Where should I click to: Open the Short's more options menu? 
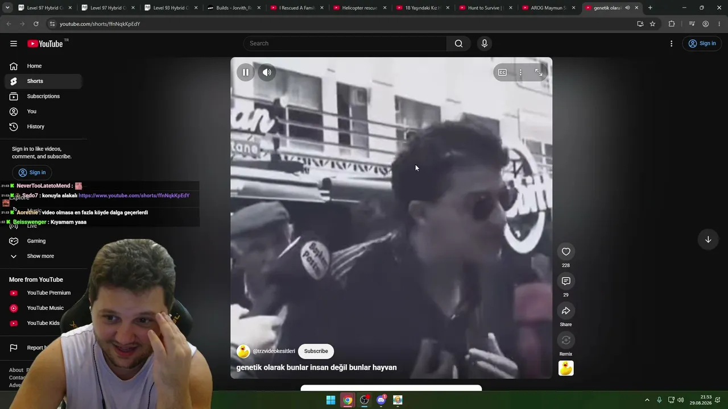click(520, 72)
